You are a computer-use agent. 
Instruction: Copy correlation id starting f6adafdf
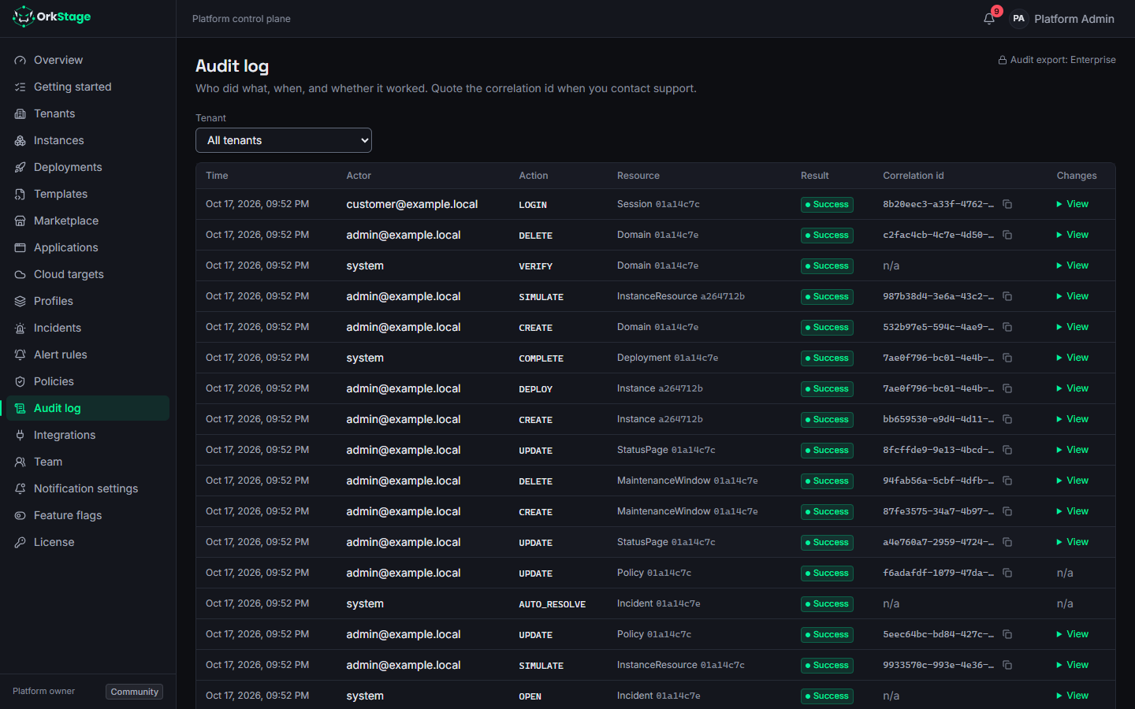pos(1007,573)
